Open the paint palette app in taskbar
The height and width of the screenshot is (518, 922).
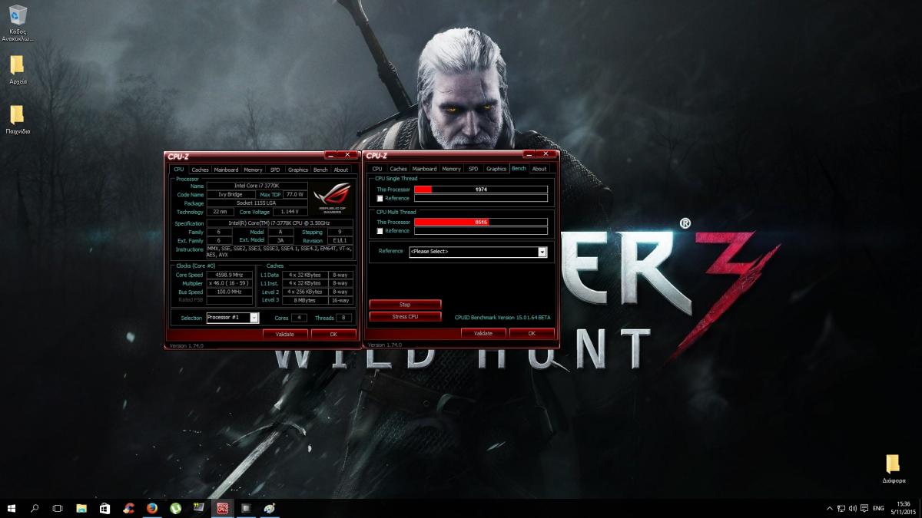pyautogui.click(x=270, y=508)
